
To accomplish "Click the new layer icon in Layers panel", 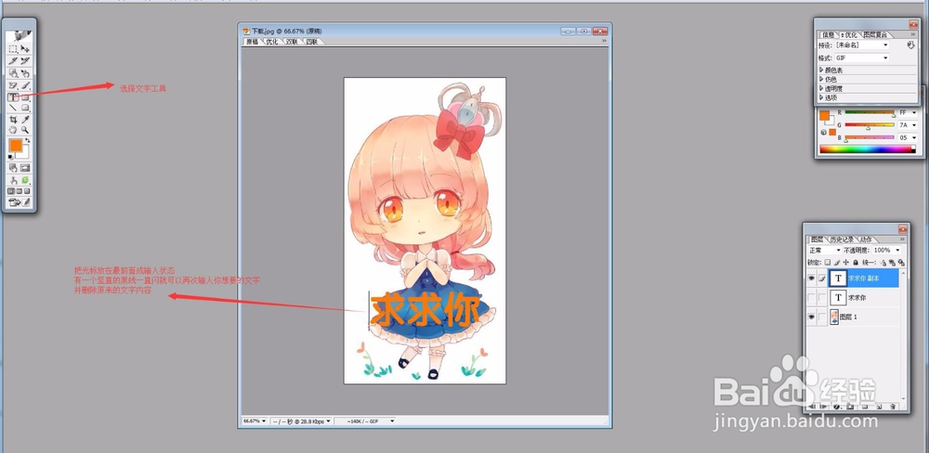I will pyautogui.click(x=879, y=407).
